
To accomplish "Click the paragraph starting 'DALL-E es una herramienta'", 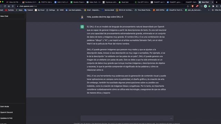I will pos(126,84).
